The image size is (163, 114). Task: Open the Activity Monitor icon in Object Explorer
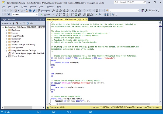click(x=31, y=23)
